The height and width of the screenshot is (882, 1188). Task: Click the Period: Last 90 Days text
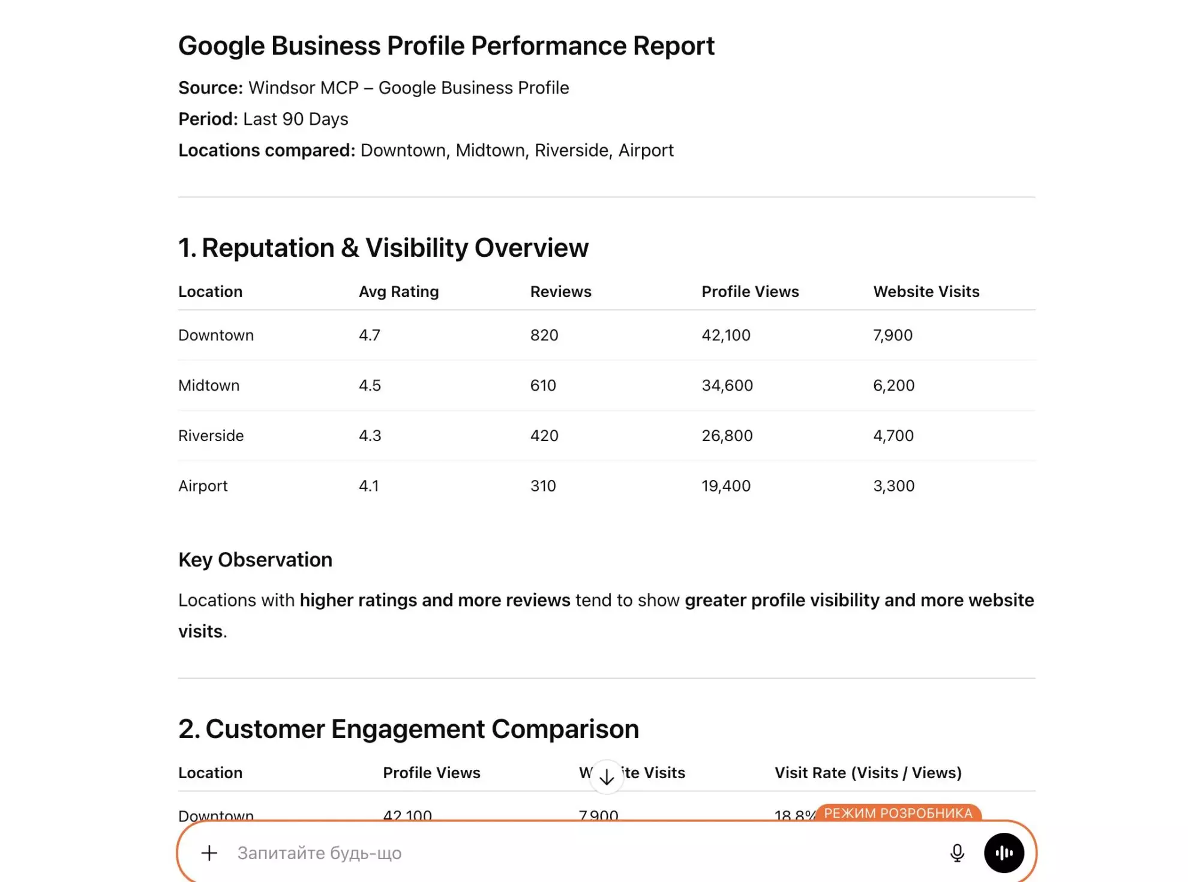(x=263, y=119)
